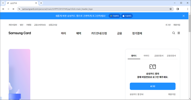View site information icon in address bar
The height and width of the screenshot is (100, 191).
coord(19,9)
